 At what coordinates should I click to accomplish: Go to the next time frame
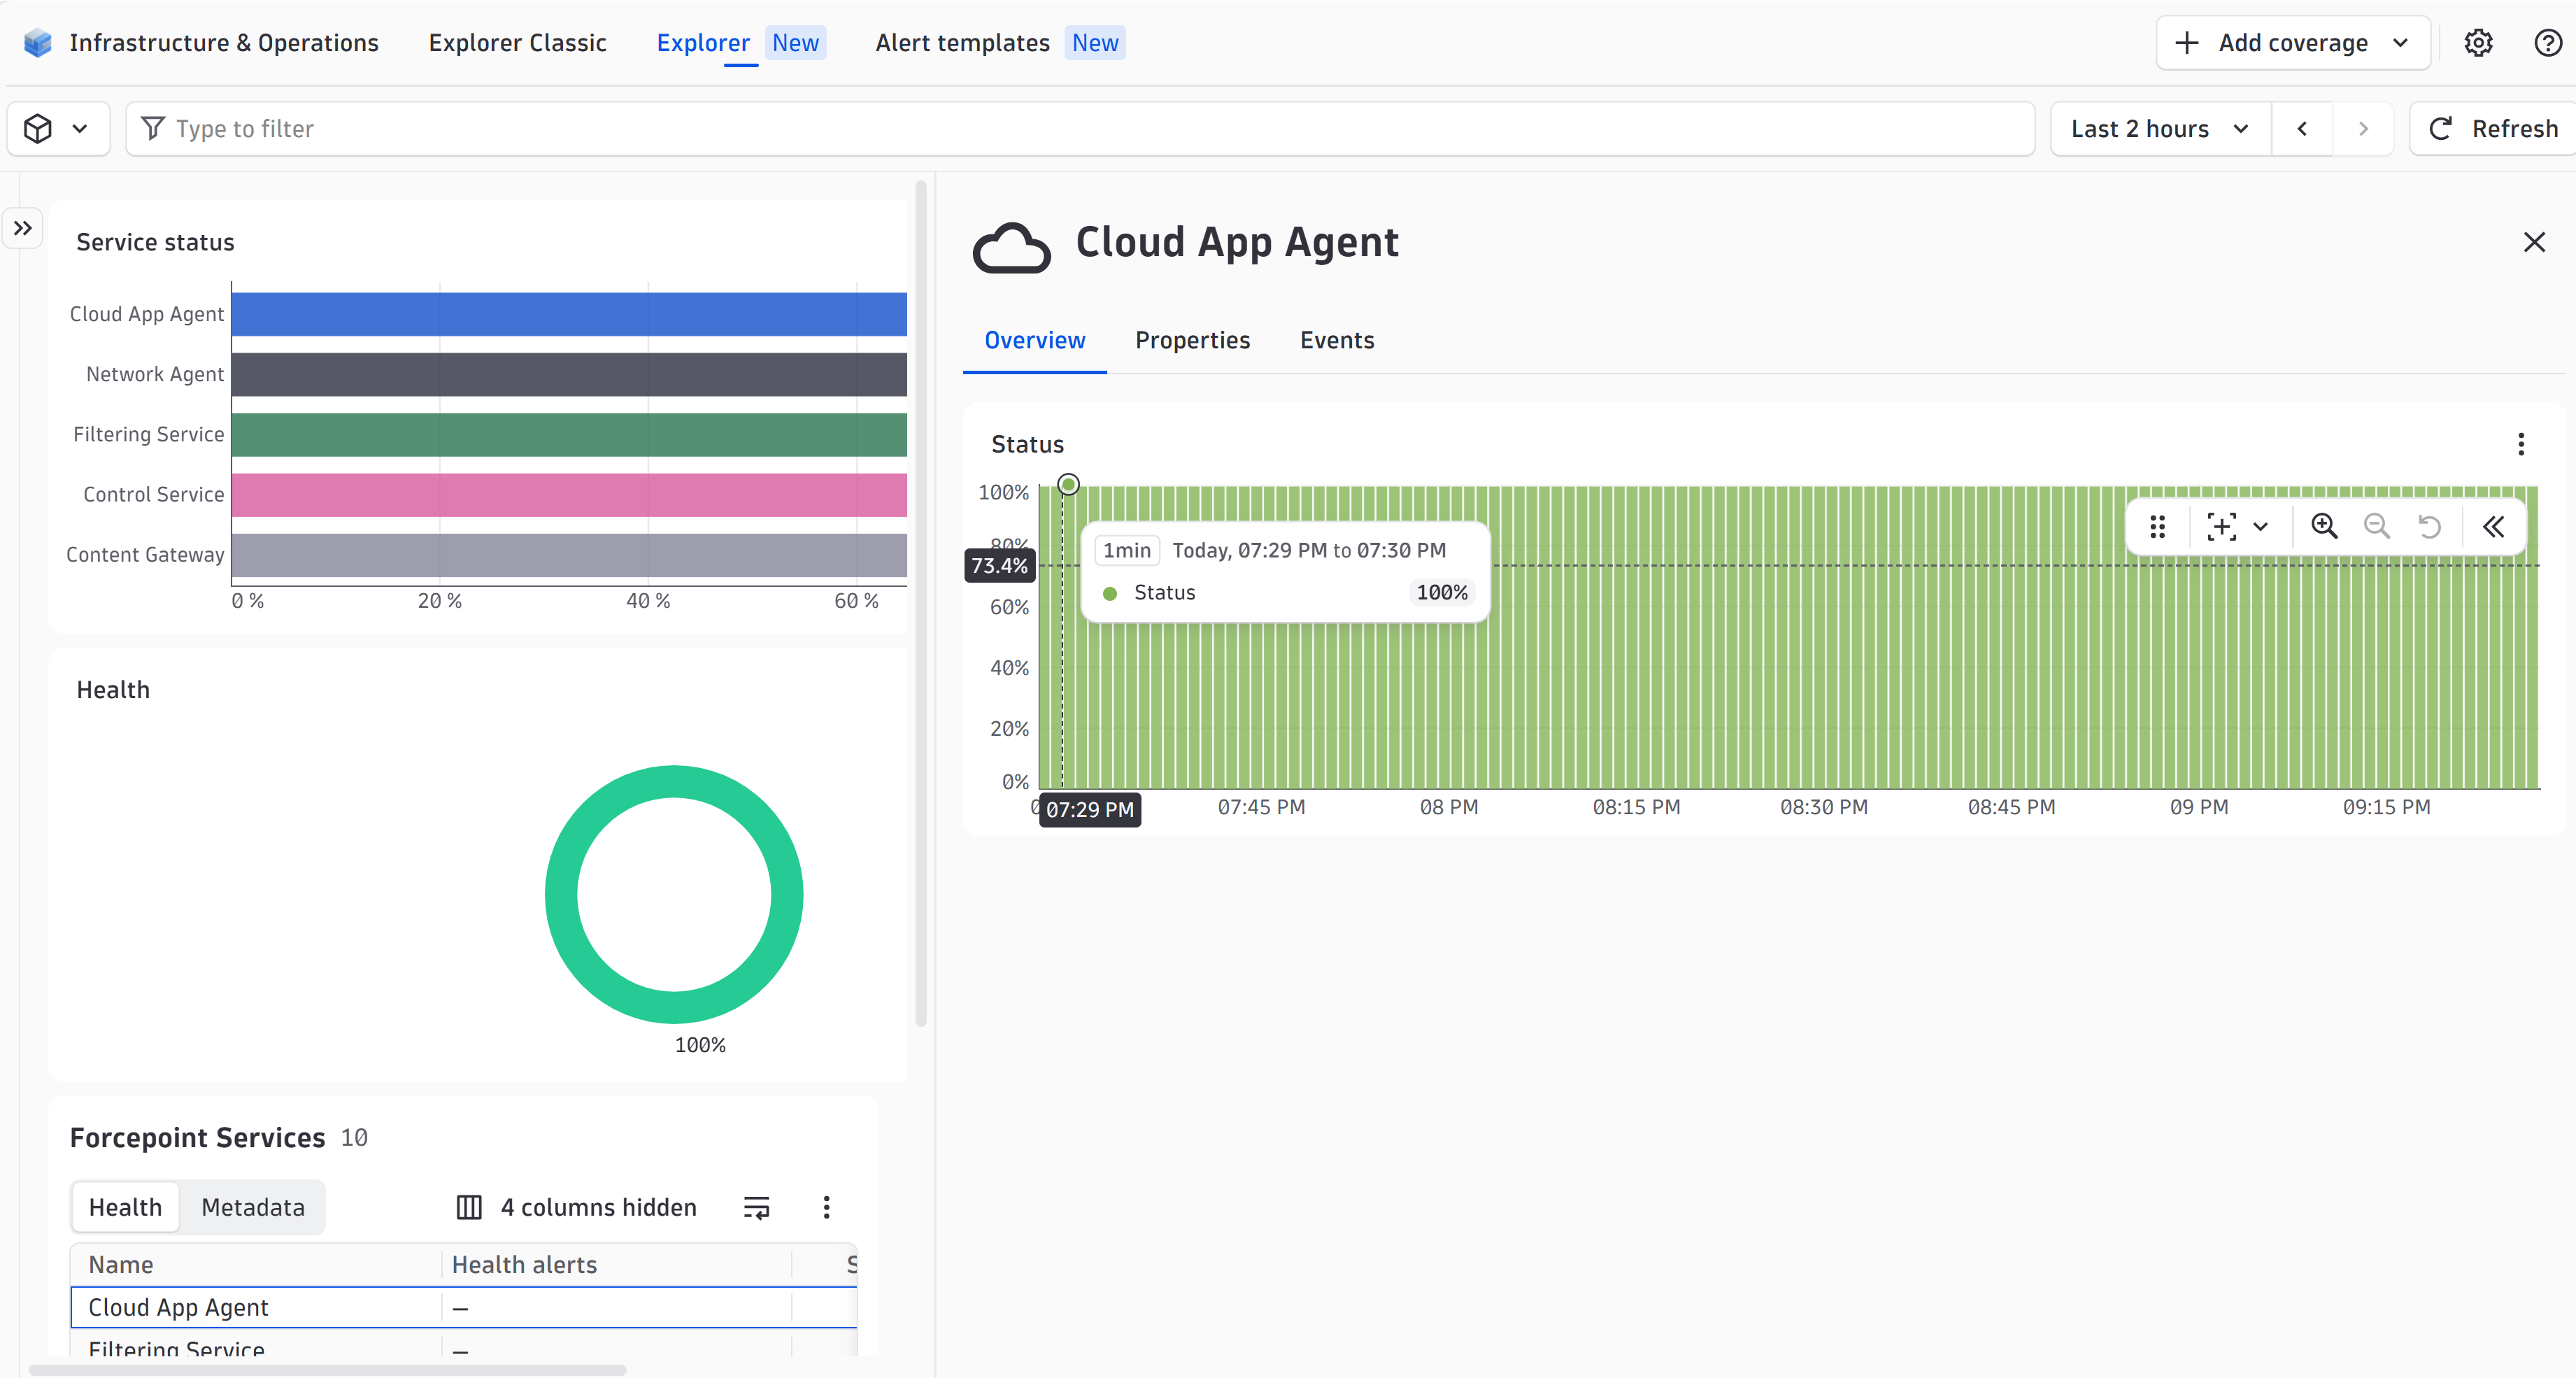[2363, 129]
